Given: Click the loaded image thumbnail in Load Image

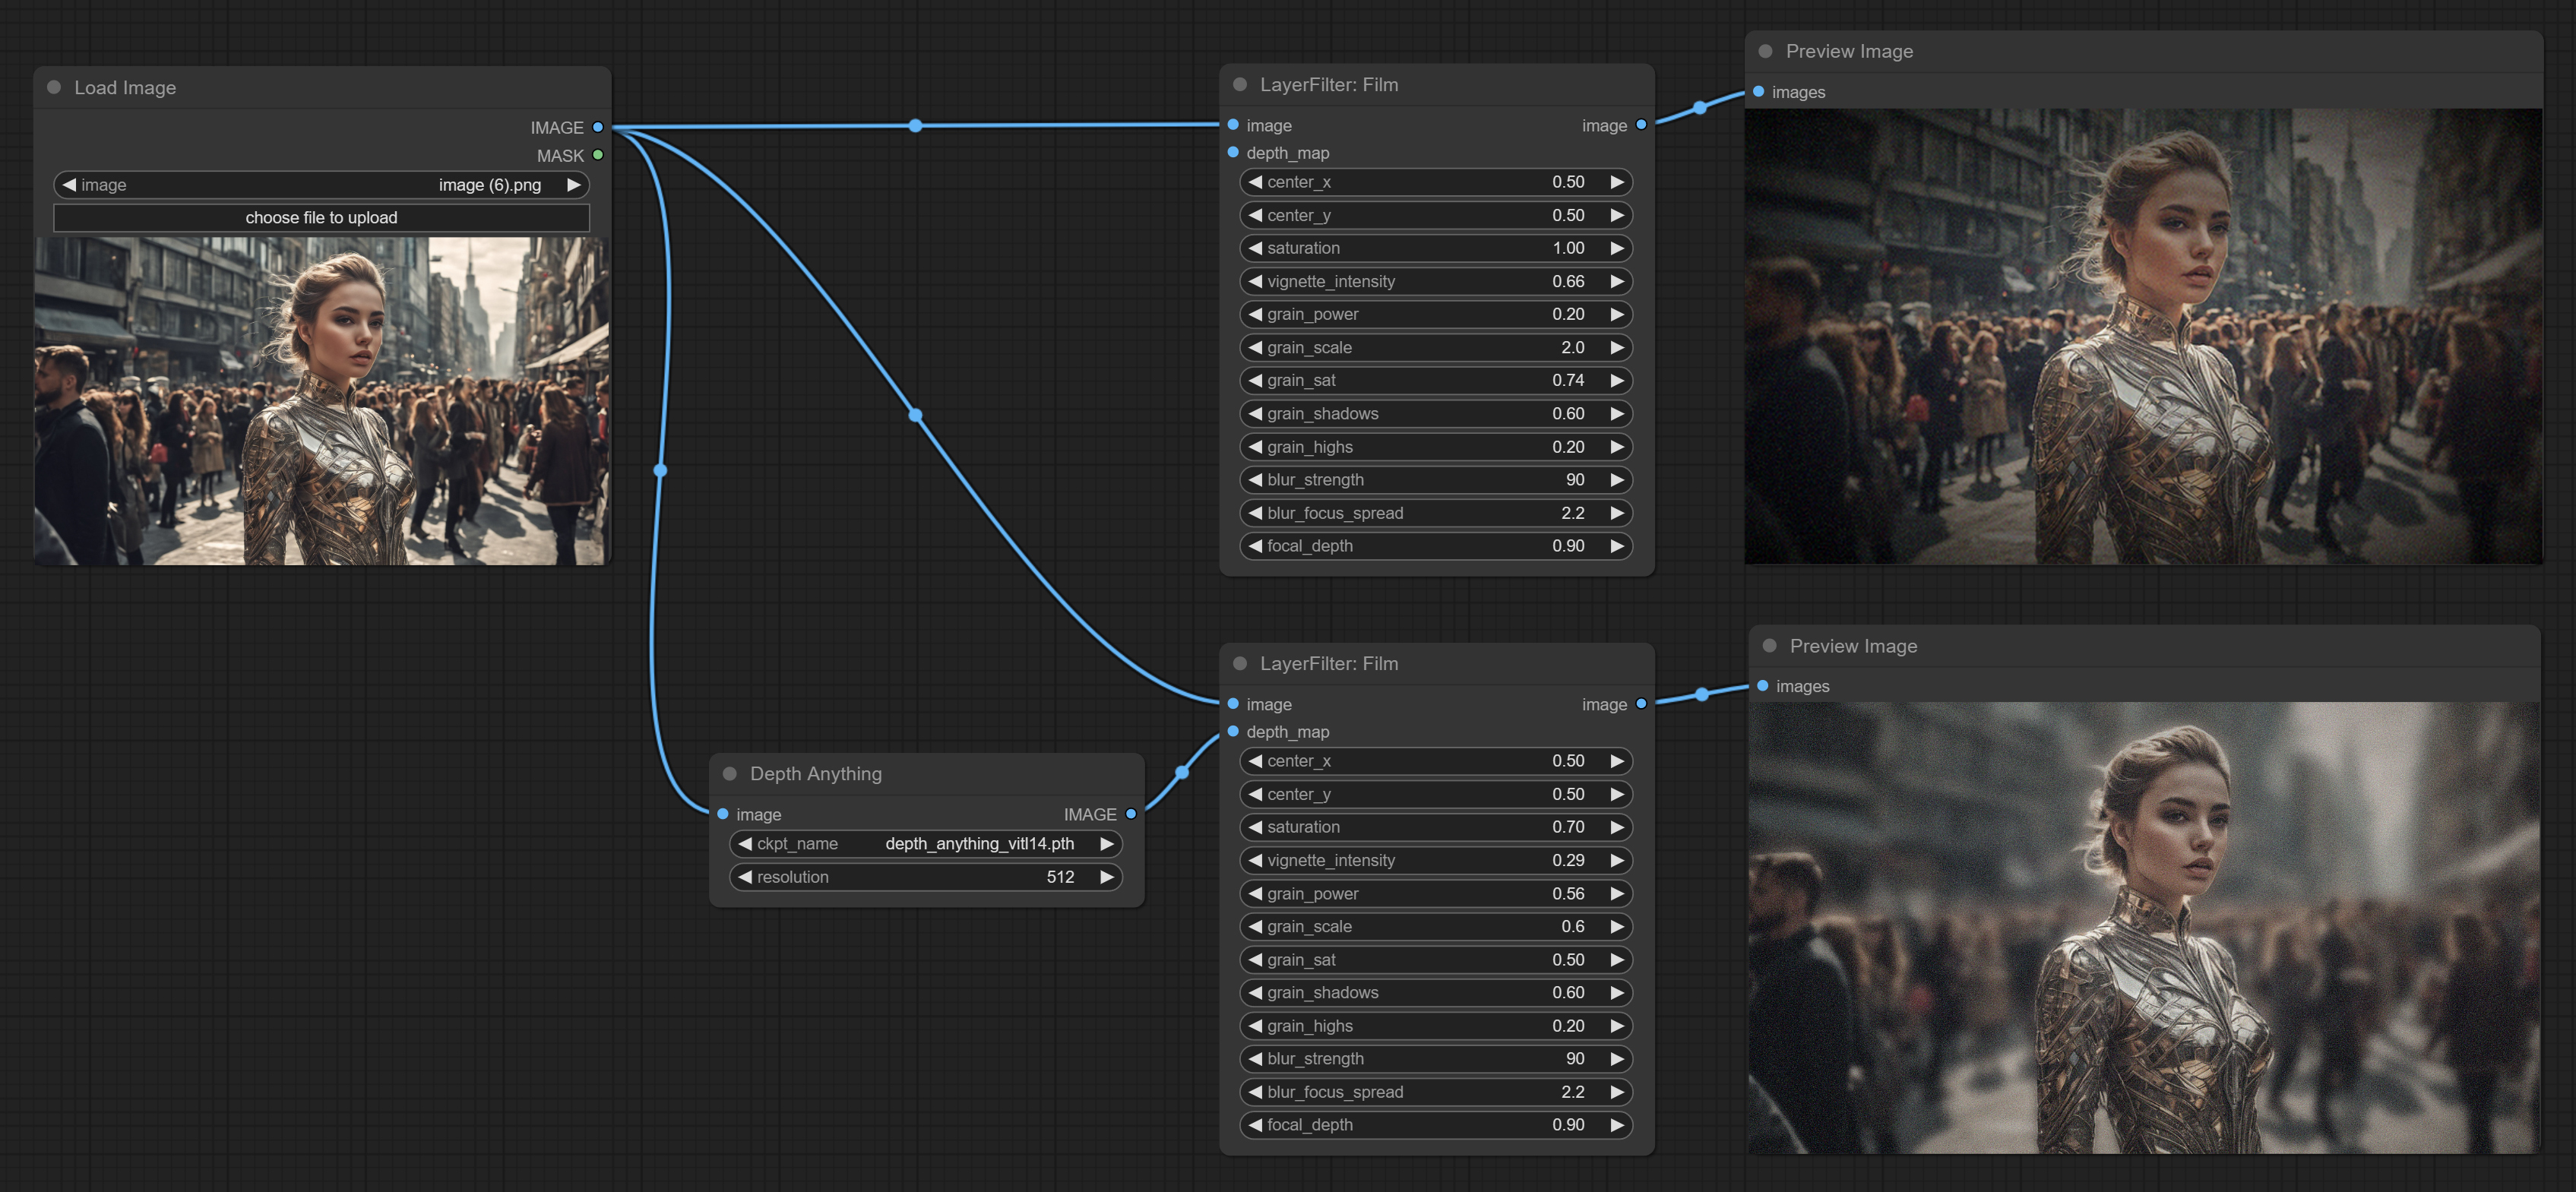Looking at the screenshot, I should tap(321, 400).
